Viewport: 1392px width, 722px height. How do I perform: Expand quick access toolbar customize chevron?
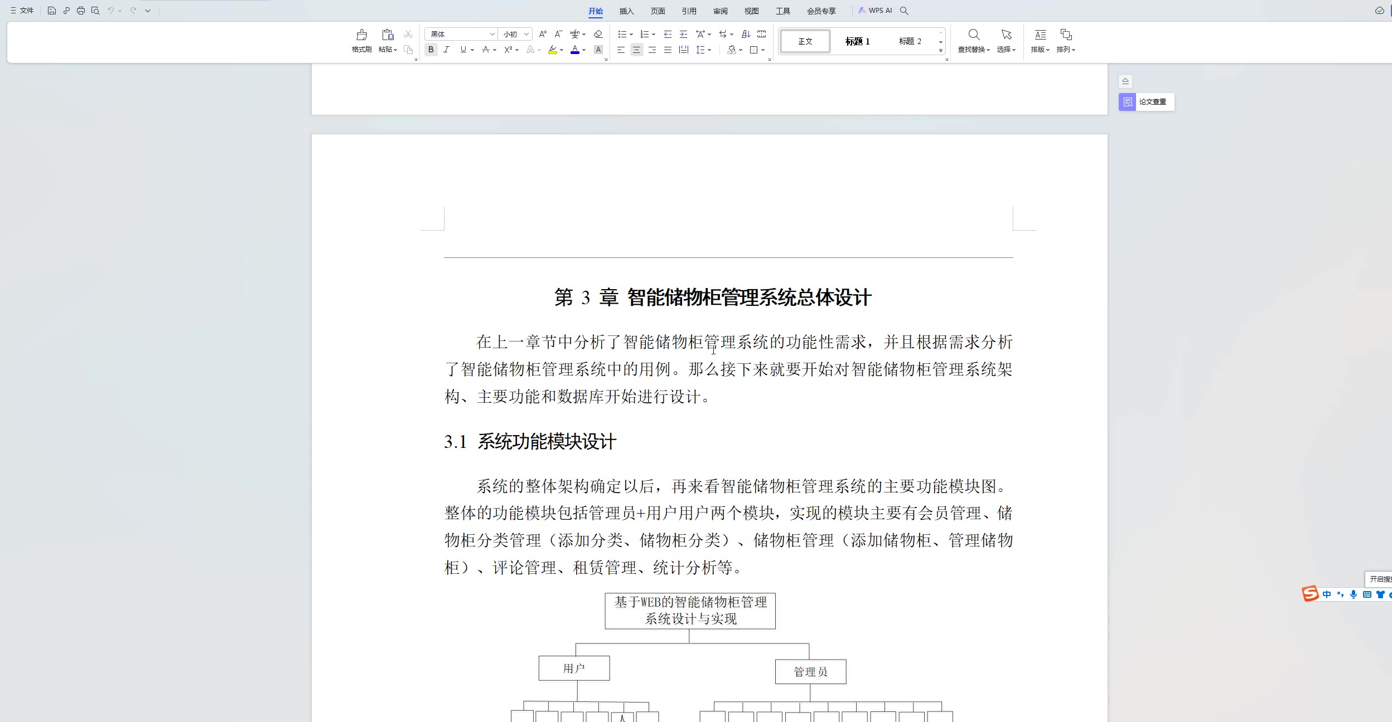coord(148,11)
